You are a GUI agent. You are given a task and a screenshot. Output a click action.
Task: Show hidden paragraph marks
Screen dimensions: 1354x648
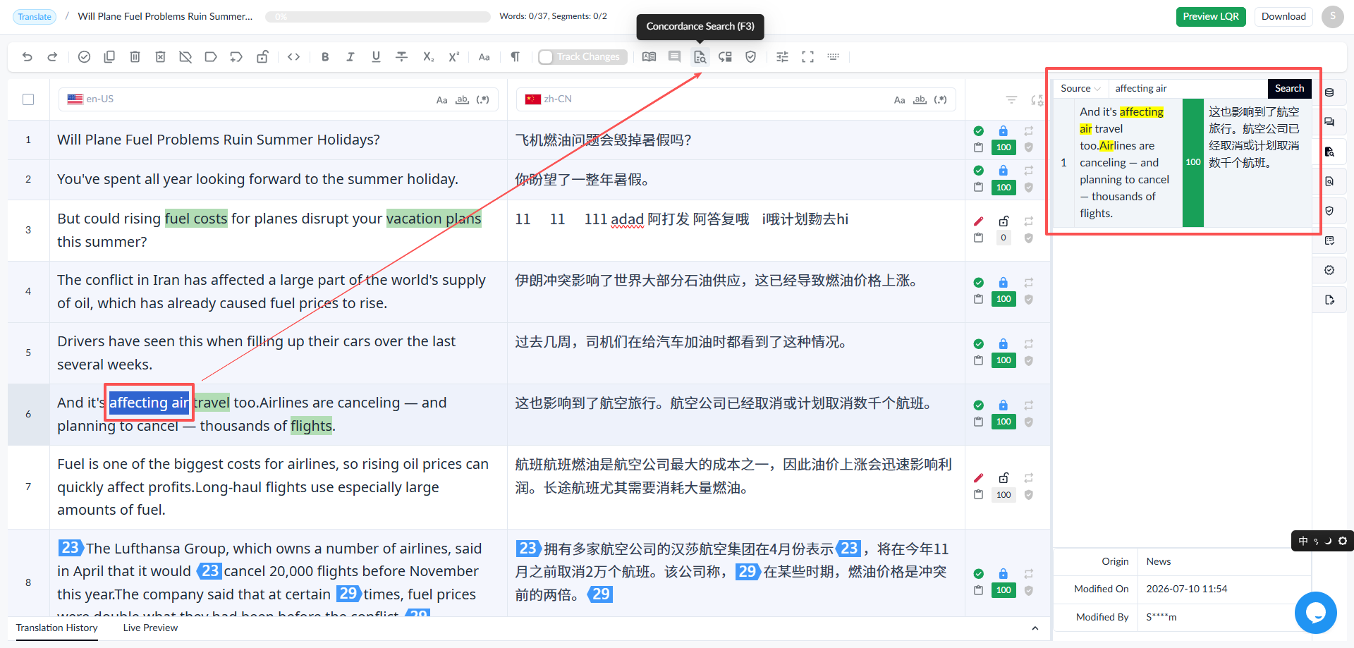click(515, 57)
